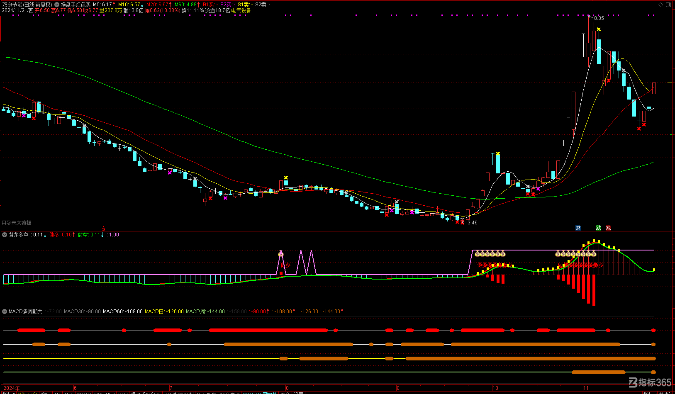Click the date 2024/11/21/四

point(18,10)
